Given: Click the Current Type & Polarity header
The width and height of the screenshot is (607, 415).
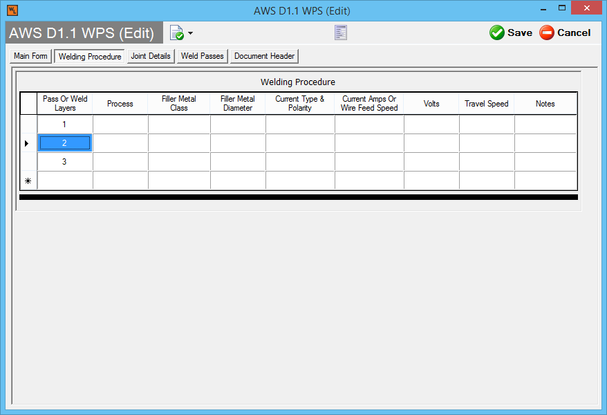Looking at the screenshot, I should tap(300, 103).
